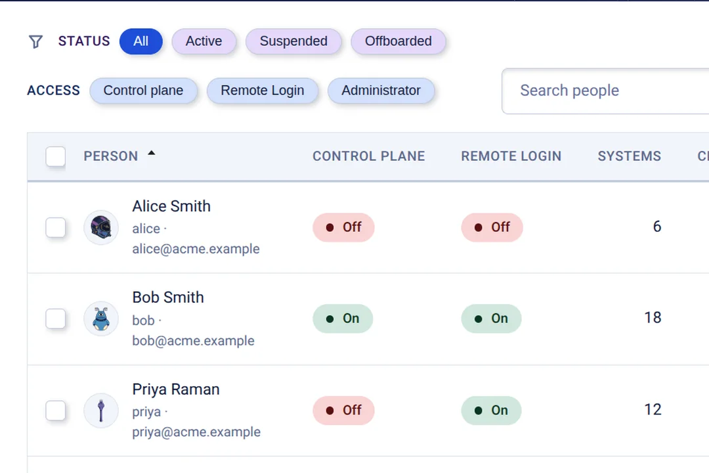Select the All status filter
709x473 pixels.
[x=140, y=41]
